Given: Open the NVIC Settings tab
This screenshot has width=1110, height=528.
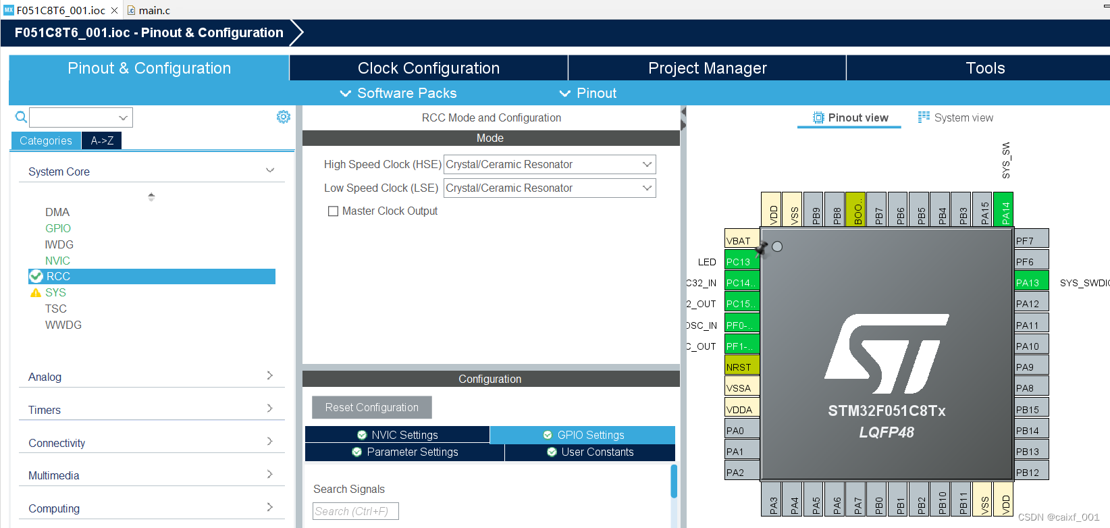Looking at the screenshot, I should coord(397,435).
